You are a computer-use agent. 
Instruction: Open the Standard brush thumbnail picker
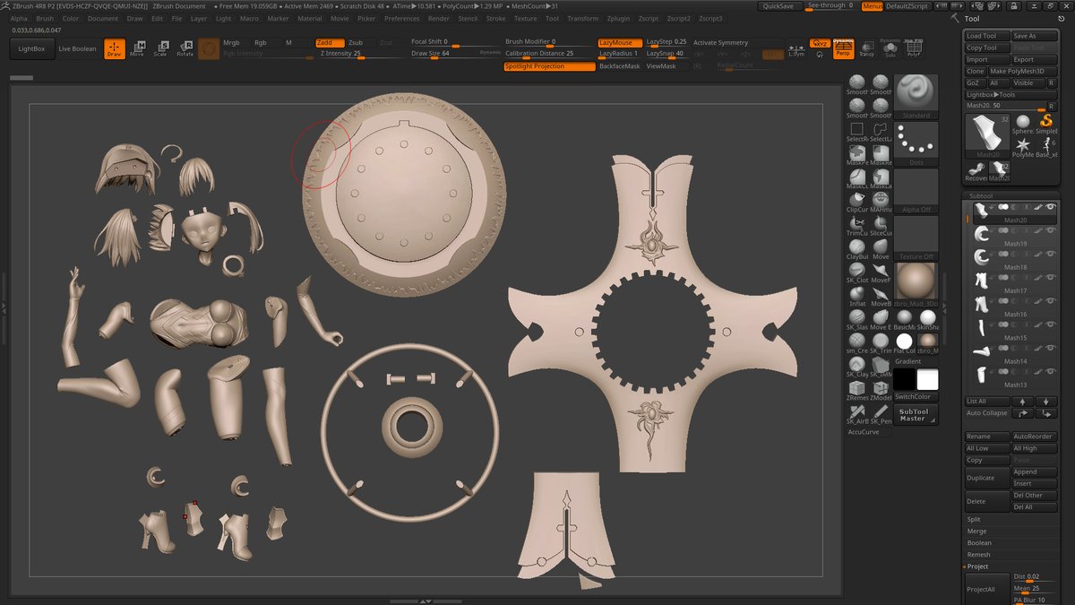point(916,96)
